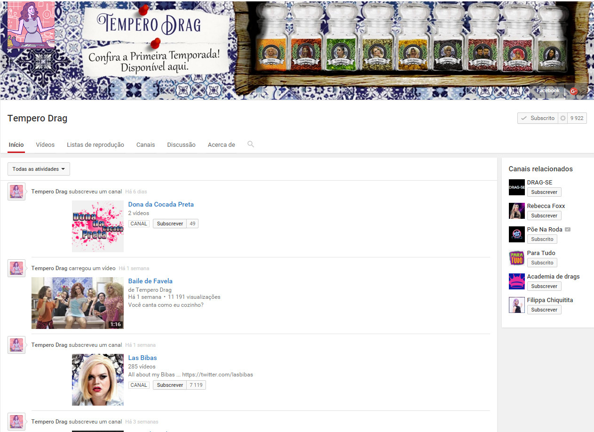Open subscription notification settings gear
This screenshot has height=432, width=594.
(562, 118)
